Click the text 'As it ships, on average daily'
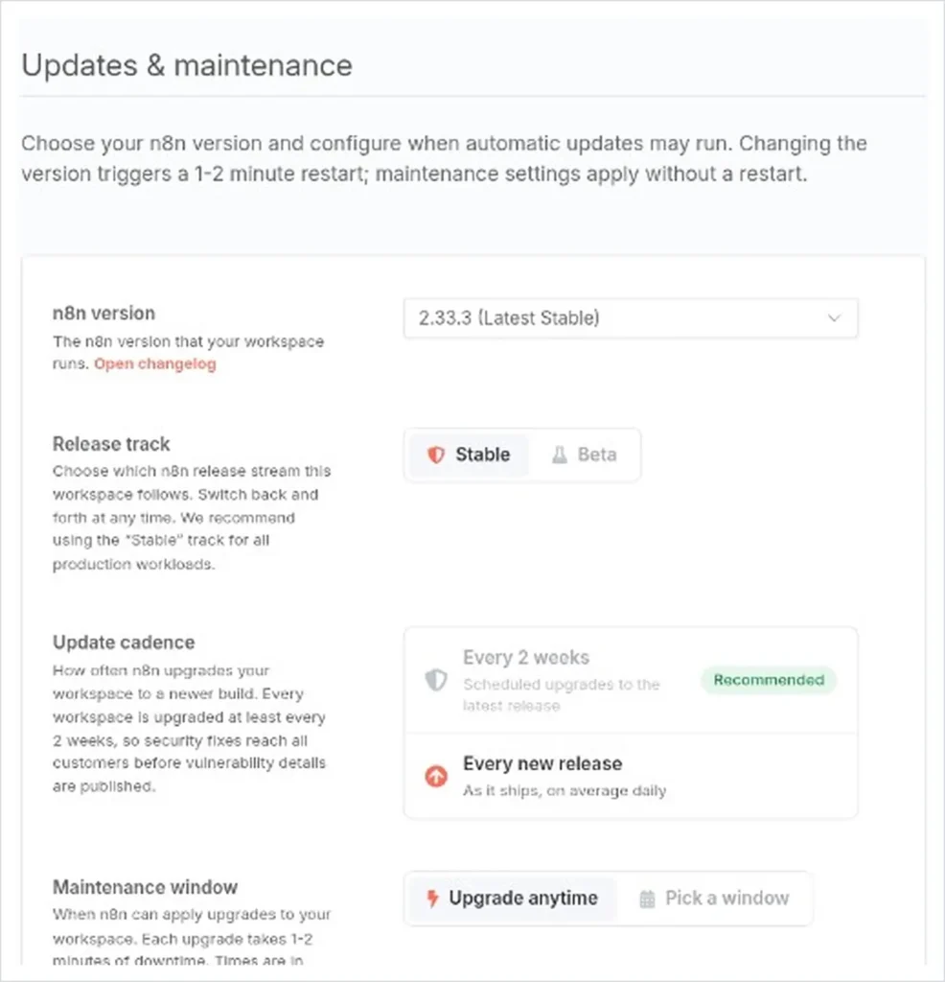 pos(565,791)
